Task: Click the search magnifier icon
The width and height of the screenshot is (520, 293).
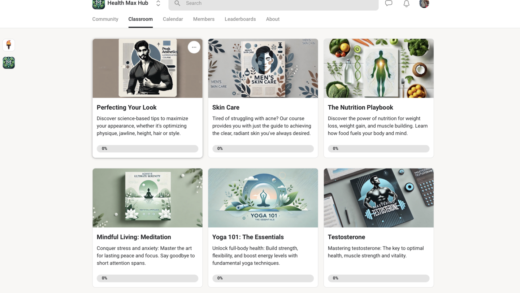Action: tap(177, 3)
